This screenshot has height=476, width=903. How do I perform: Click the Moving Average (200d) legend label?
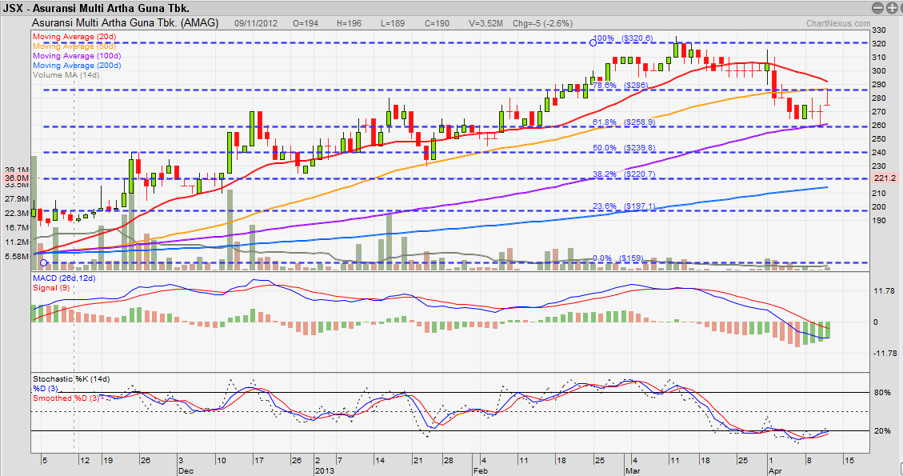[x=78, y=65]
